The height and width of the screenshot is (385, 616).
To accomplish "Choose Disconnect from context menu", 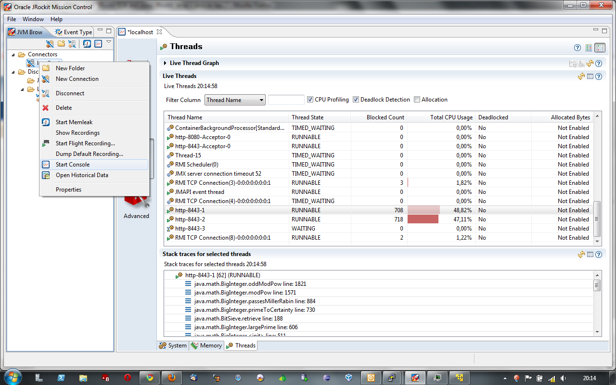I will [94, 93].
